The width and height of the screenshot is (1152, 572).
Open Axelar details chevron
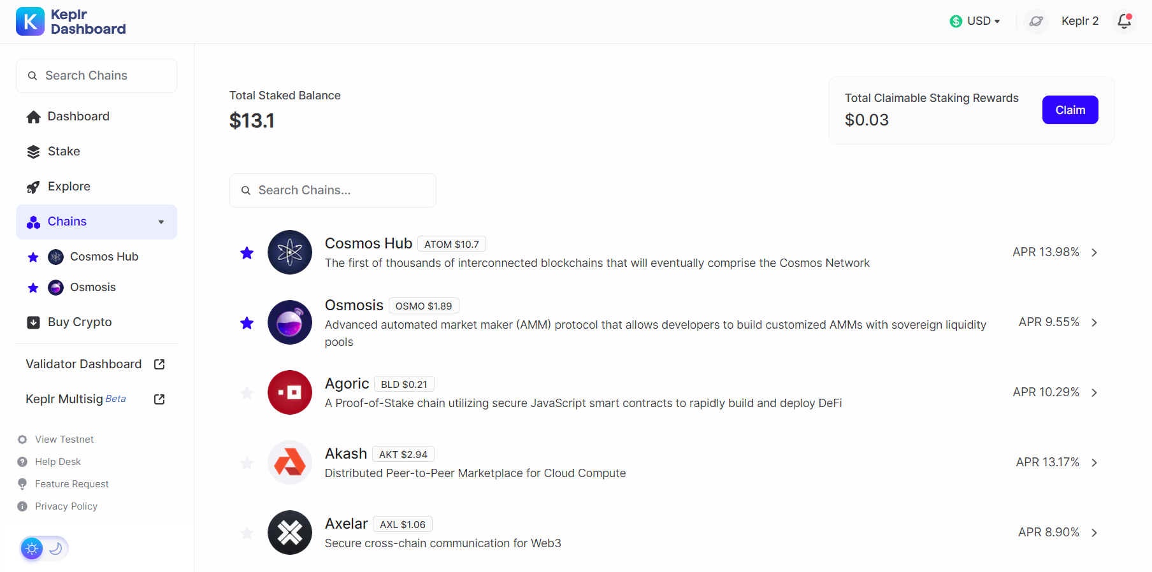[1094, 533]
